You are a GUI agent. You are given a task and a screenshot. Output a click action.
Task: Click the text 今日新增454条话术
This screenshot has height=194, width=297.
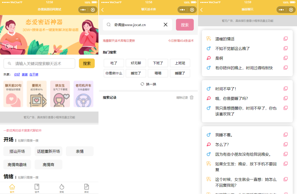point(181,41)
